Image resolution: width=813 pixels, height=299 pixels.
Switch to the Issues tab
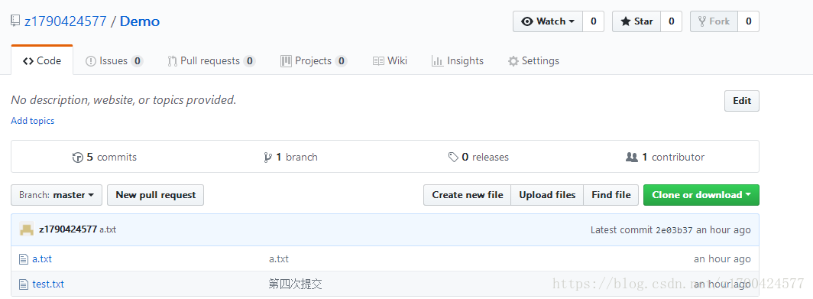point(114,60)
